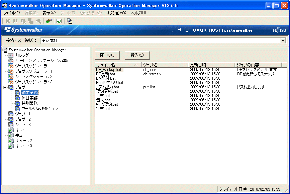This screenshot has width=290, height=194.
Task: Select the 通常業務 folder in the tree
Action: click(30, 92)
